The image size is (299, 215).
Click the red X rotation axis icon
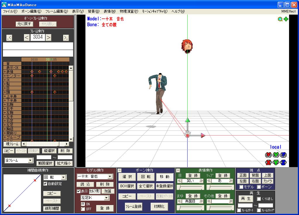[x=269, y=155]
